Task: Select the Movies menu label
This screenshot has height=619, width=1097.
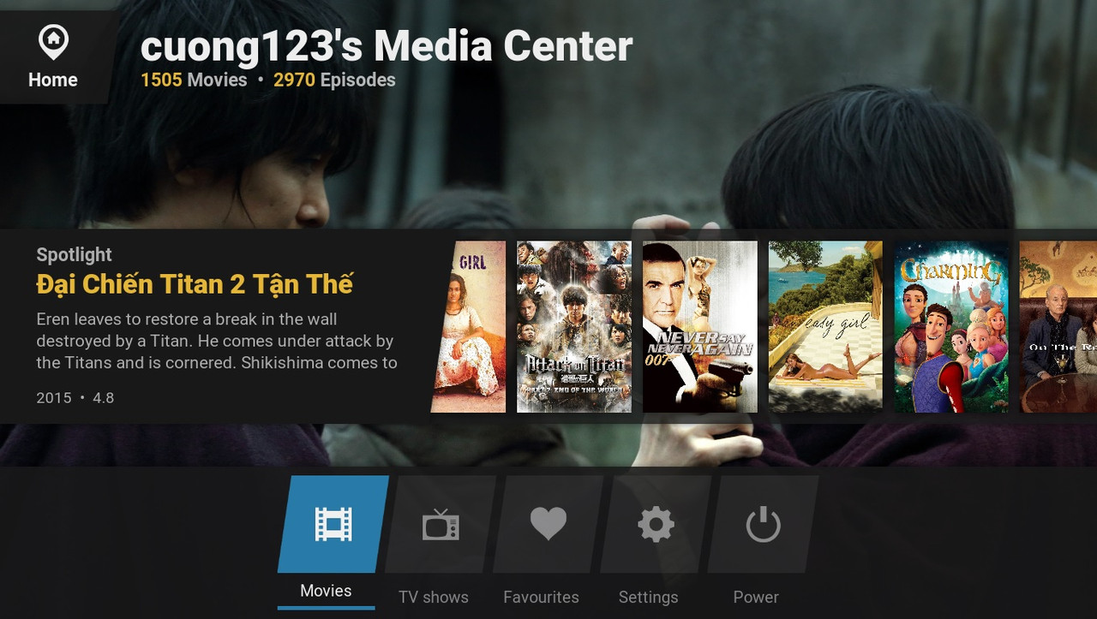Action: (x=326, y=591)
